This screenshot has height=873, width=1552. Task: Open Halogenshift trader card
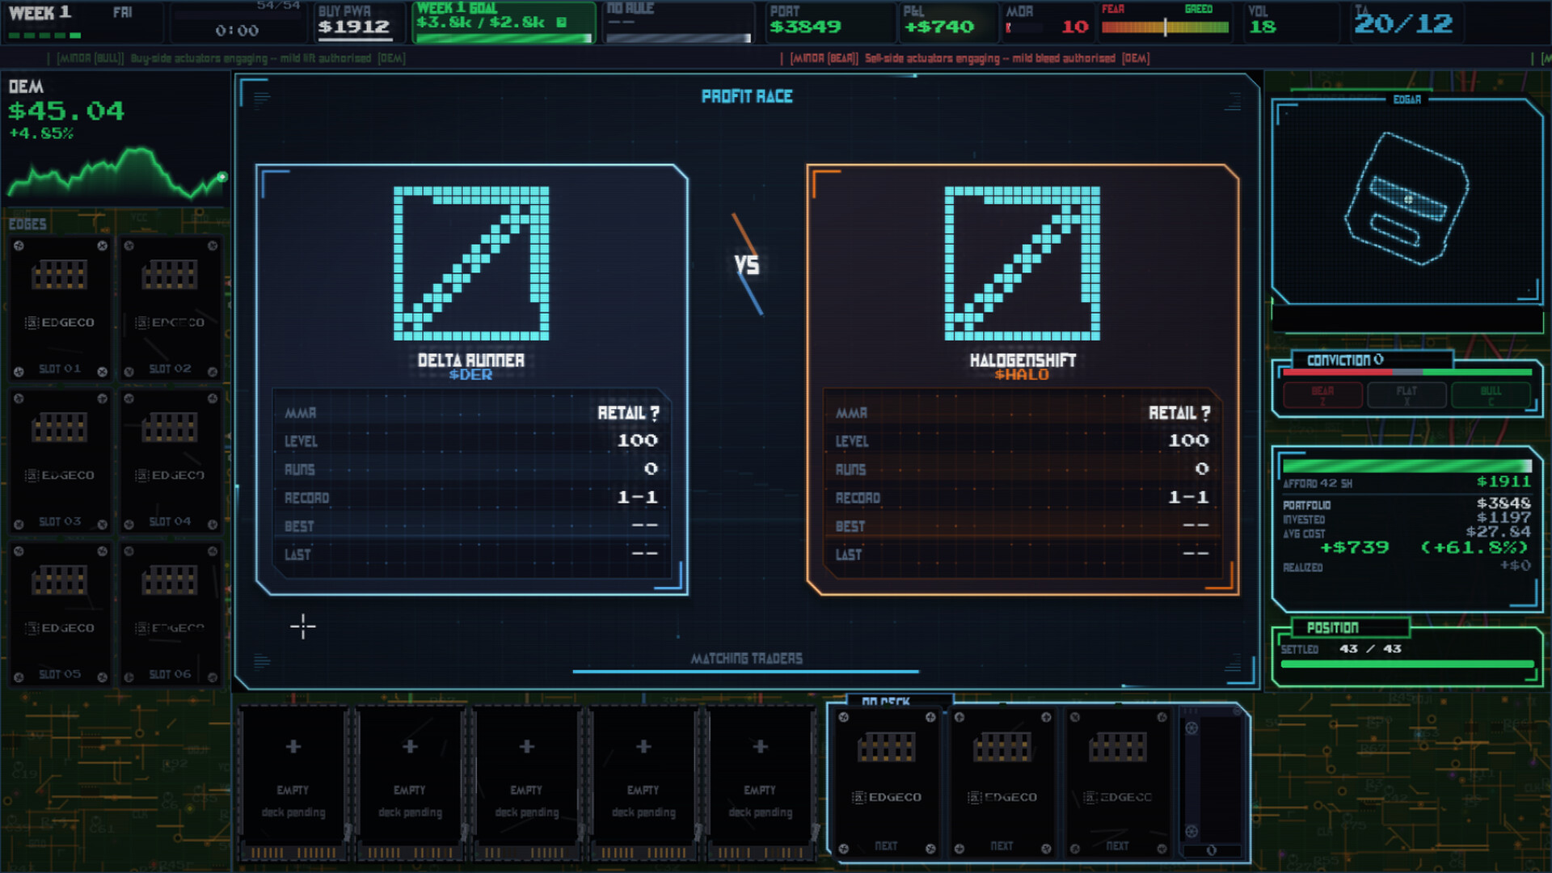click(x=1023, y=380)
